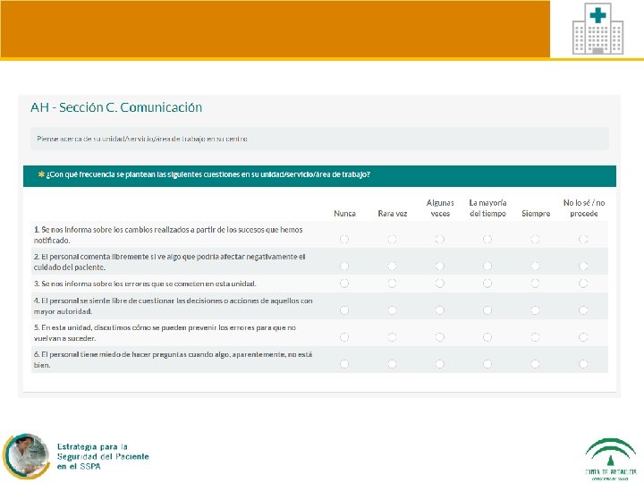This screenshot has height=483, width=644.
Task: Click the Siempre column header
Action: [536, 214]
